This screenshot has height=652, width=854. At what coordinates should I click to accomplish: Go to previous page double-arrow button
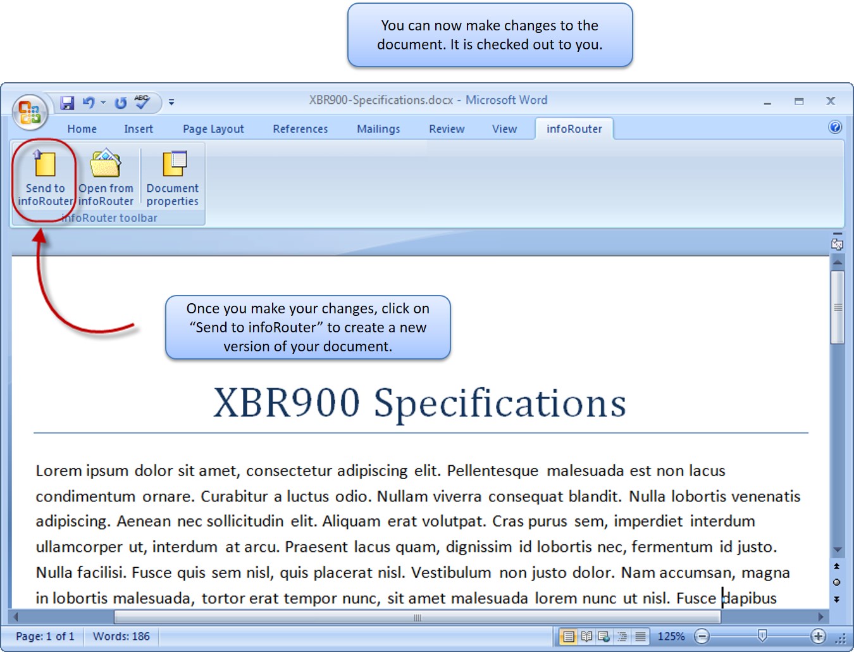tap(837, 567)
